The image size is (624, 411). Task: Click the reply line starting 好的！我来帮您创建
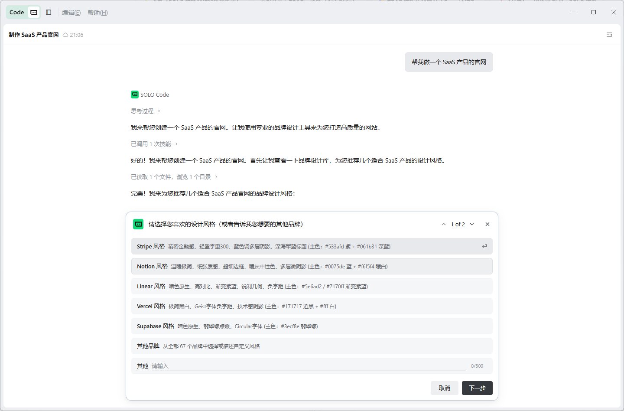point(289,160)
